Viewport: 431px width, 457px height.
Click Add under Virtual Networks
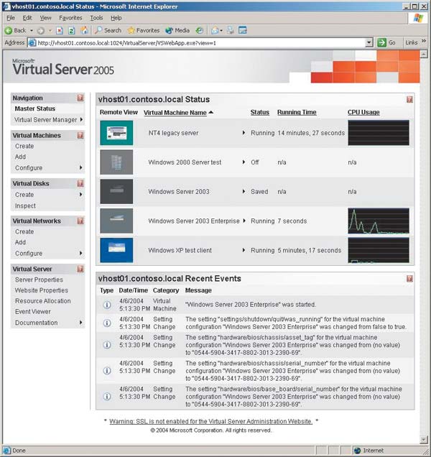tap(20, 242)
